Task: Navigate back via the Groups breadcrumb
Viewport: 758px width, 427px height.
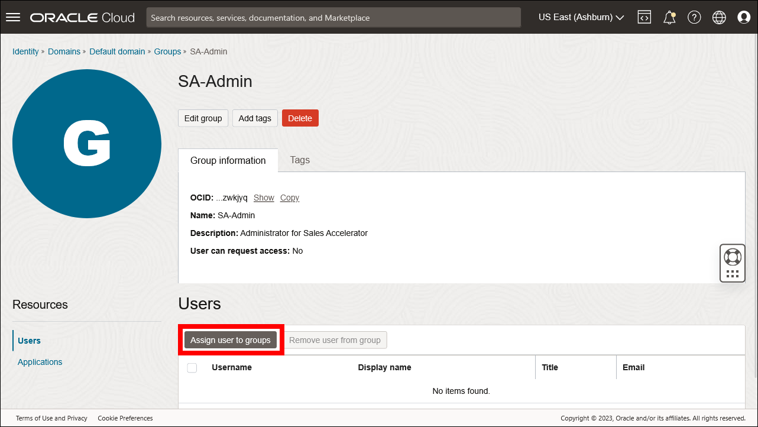Action: [x=167, y=51]
